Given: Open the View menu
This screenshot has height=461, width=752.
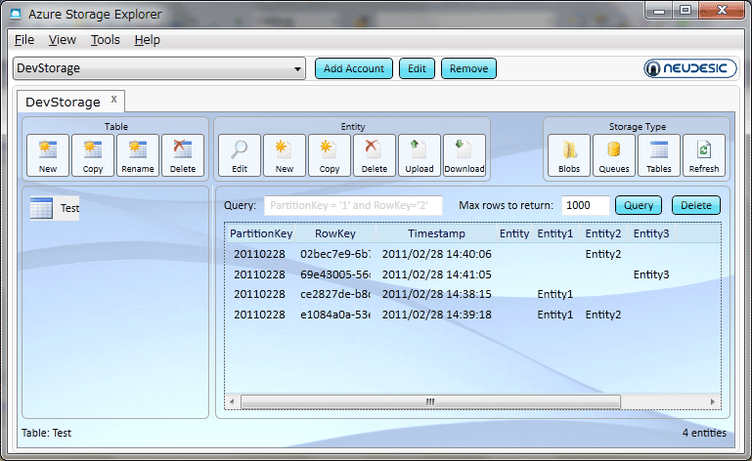Looking at the screenshot, I should click(63, 40).
